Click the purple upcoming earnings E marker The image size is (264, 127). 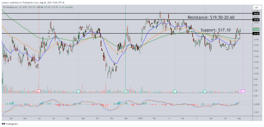[x=243, y=91]
